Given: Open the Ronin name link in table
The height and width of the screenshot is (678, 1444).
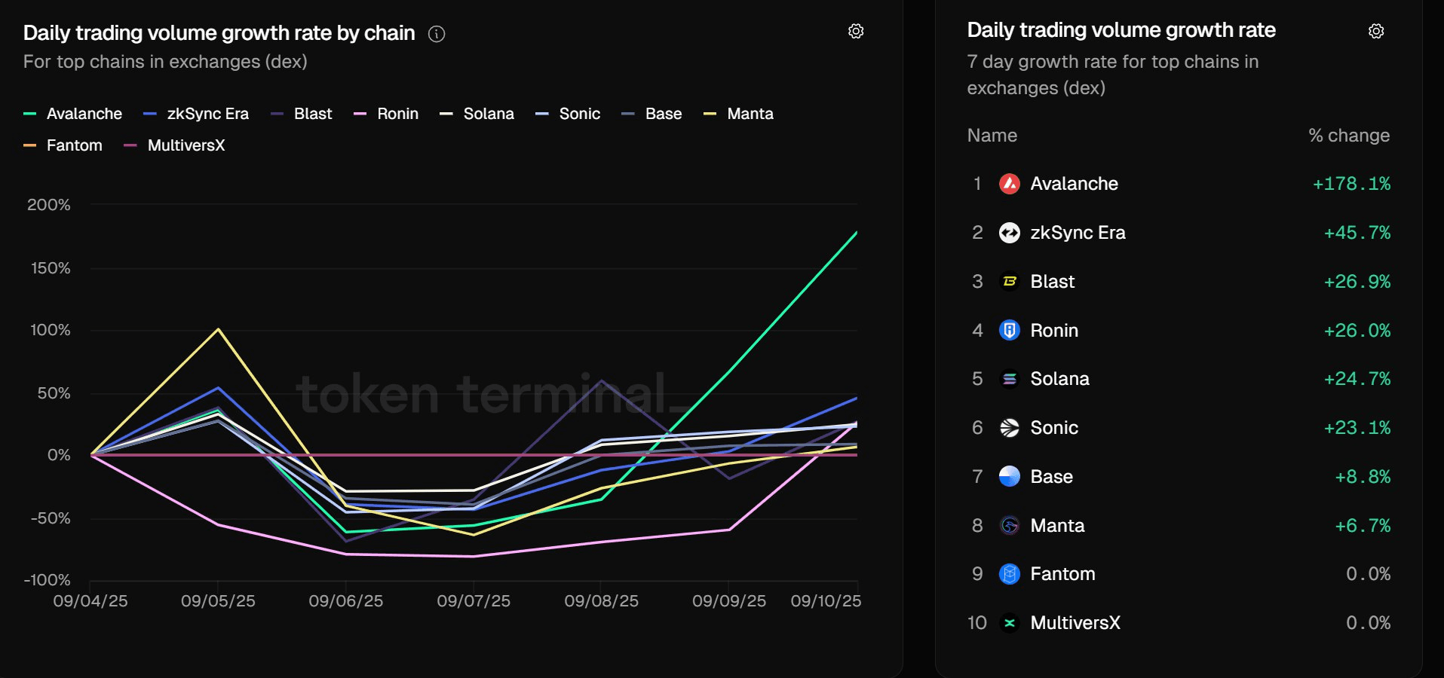Looking at the screenshot, I should pyautogui.click(x=1054, y=330).
